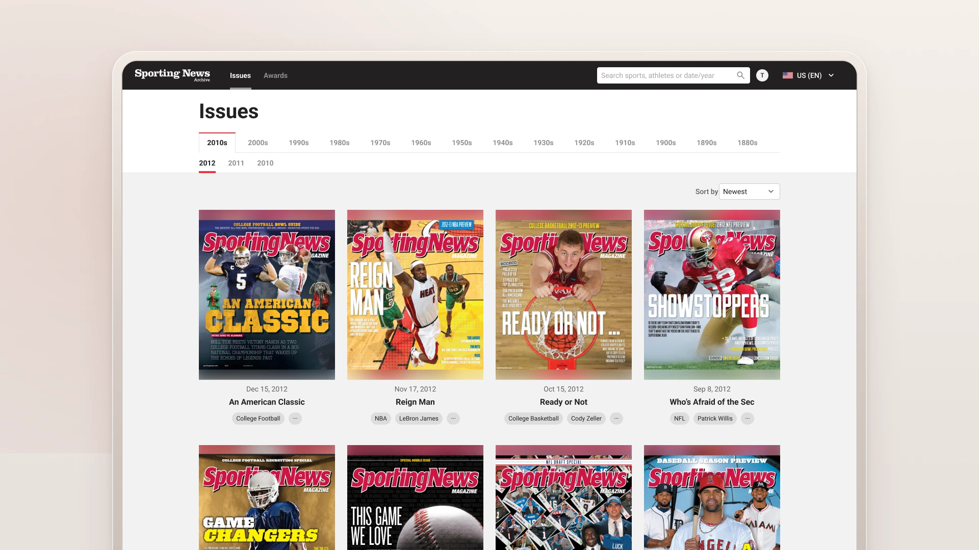Image resolution: width=979 pixels, height=550 pixels.
Task: Open the Awards navigation tab
Action: [275, 75]
